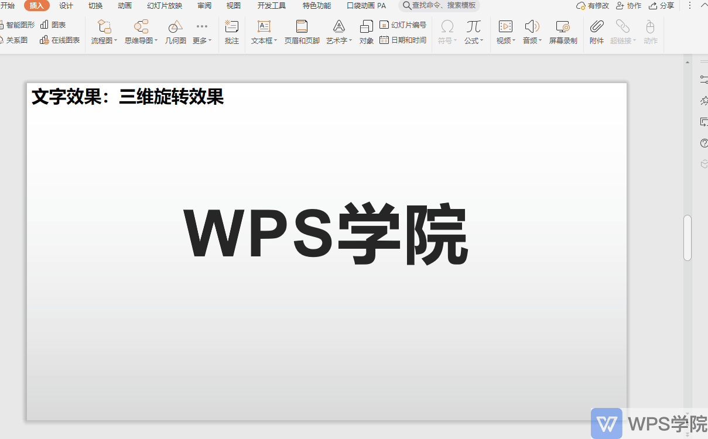Open the 特色功能 special features tab
The height and width of the screenshot is (439, 708).
tap(317, 6)
